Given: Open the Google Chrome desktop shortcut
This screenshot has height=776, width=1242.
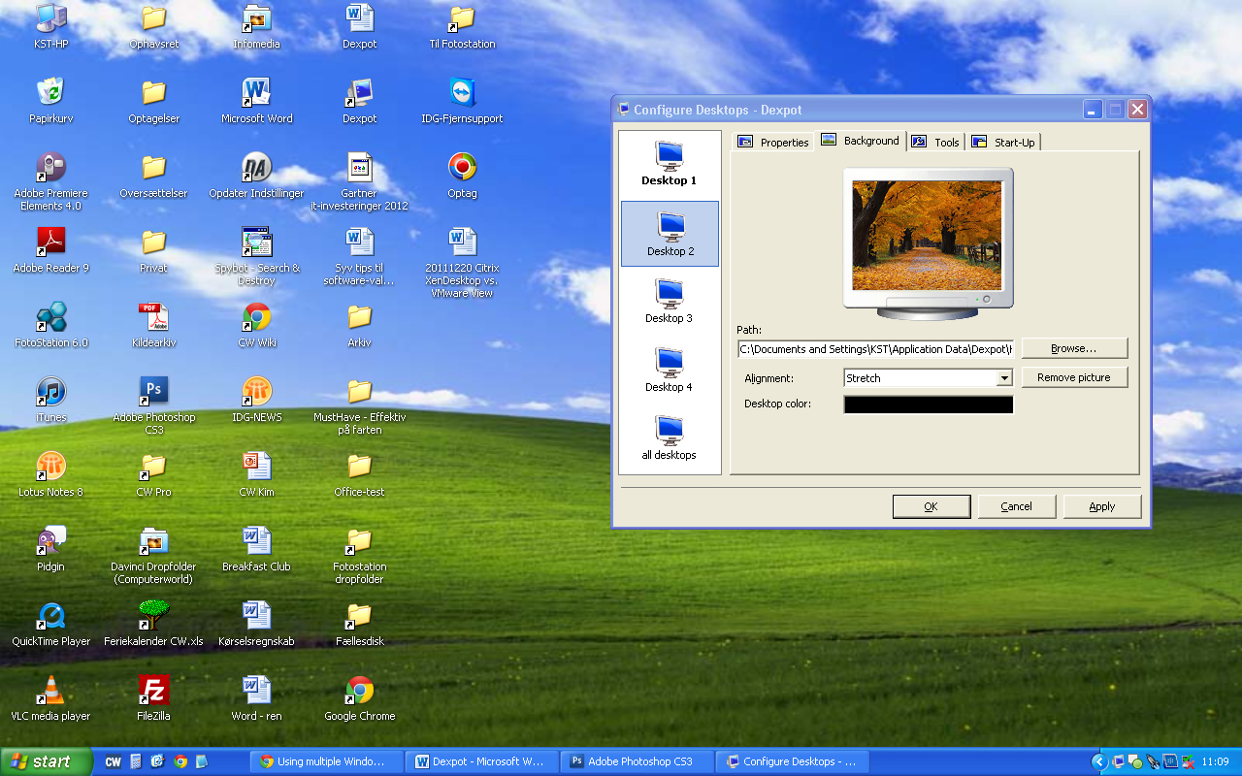Looking at the screenshot, I should [360, 691].
